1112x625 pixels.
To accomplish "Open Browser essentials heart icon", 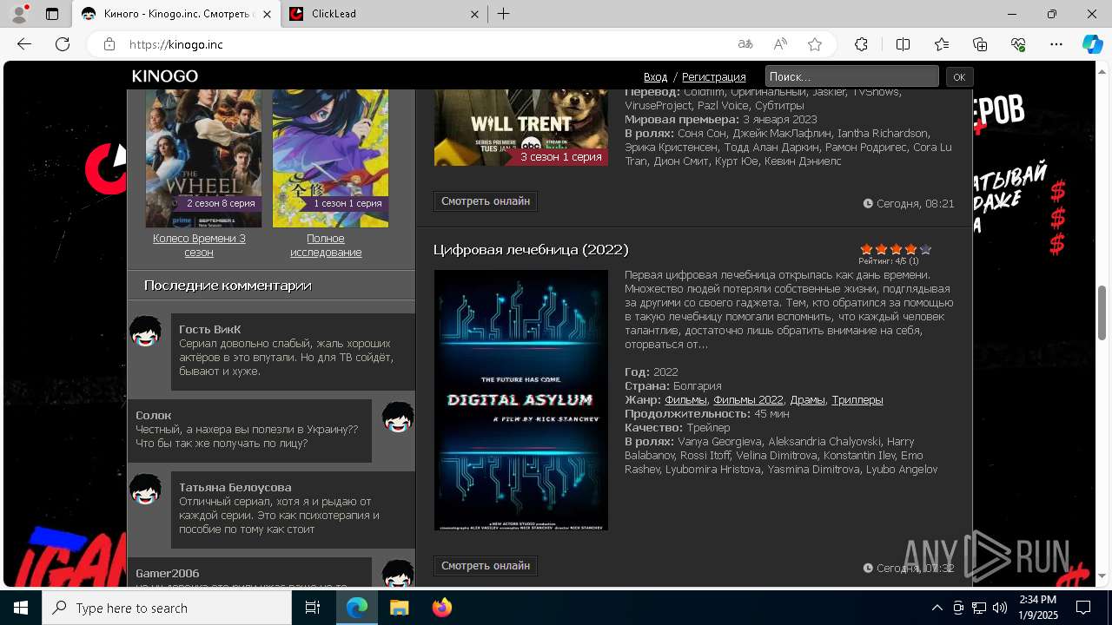I will (1018, 44).
